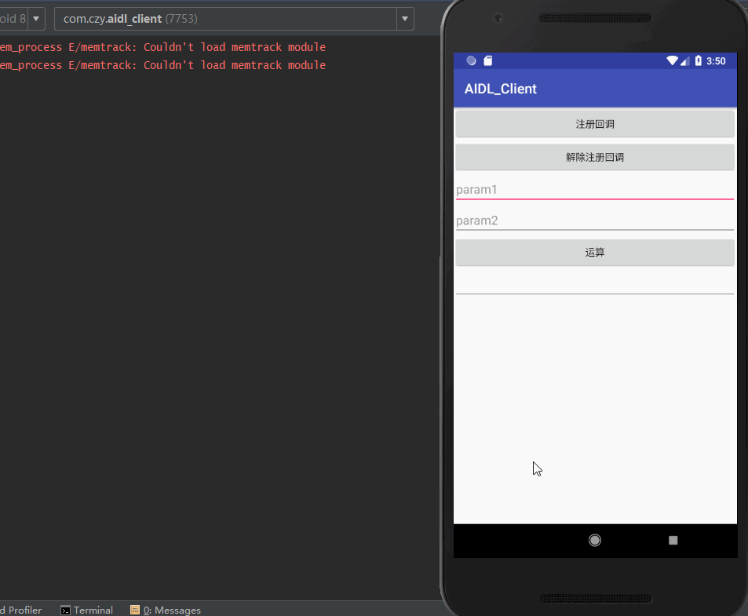Open the Messages tool window tab
Image resolution: width=748 pixels, height=616 pixels.
tap(166, 610)
